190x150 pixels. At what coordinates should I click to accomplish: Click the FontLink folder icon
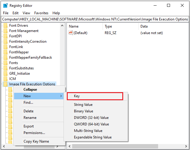[x=5, y=47]
